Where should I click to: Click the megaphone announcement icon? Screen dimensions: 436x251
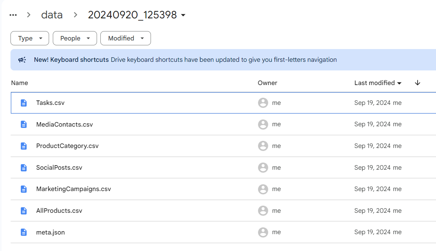pyautogui.click(x=22, y=60)
